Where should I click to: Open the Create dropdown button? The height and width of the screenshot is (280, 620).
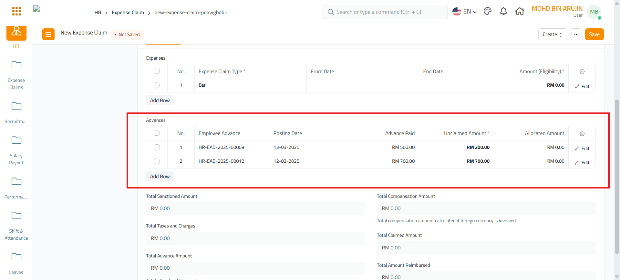[553, 34]
